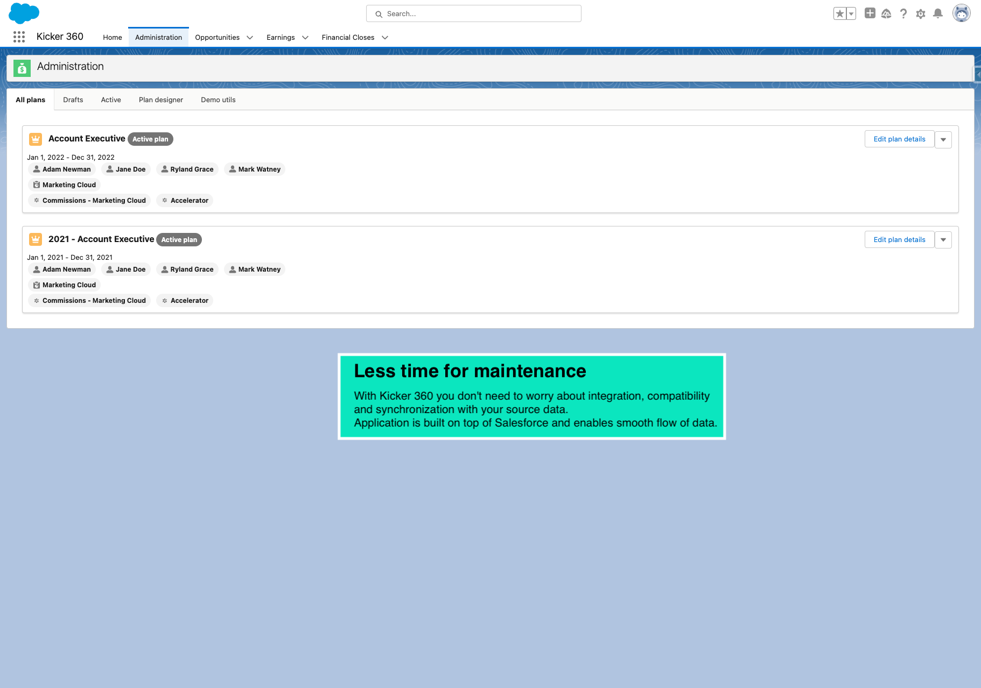Open the Opportunities nav tab
This screenshot has width=981, height=688.
[x=218, y=37]
